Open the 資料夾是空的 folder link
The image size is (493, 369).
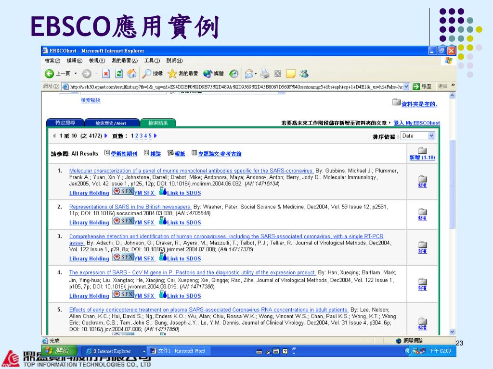[x=419, y=104]
